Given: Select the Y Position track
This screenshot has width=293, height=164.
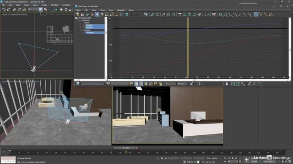Looking at the screenshot, I should (95, 28).
